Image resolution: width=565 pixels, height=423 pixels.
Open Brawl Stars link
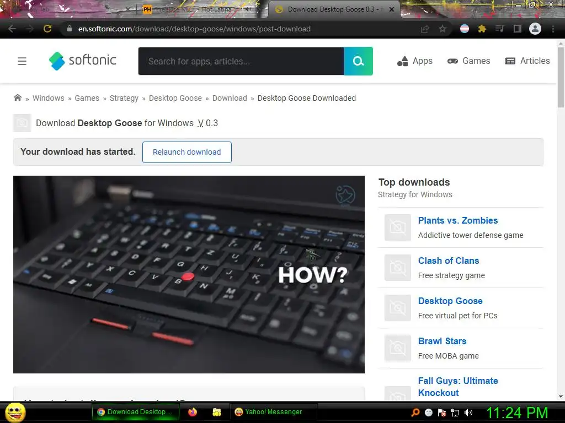[x=442, y=341]
